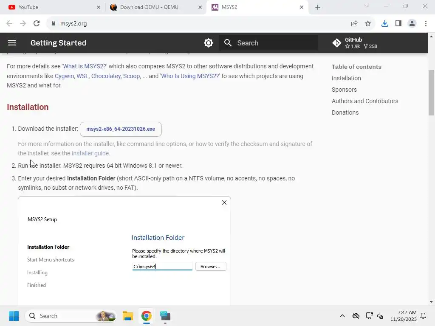This screenshot has height=326, width=435.
Task: Jump to Donations in table of contents
Action: click(x=345, y=112)
